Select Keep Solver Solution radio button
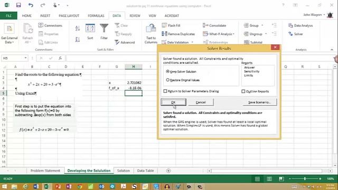Viewport: 338px width, 190px height. 168,71
